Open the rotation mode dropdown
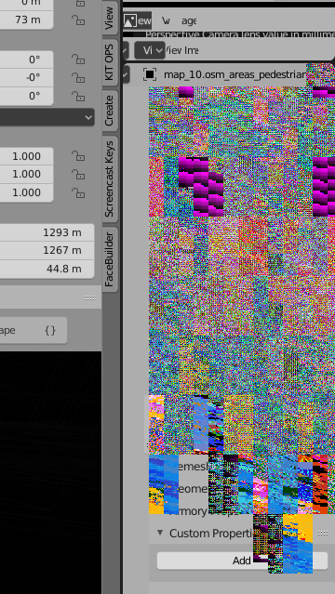 coord(47,117)
